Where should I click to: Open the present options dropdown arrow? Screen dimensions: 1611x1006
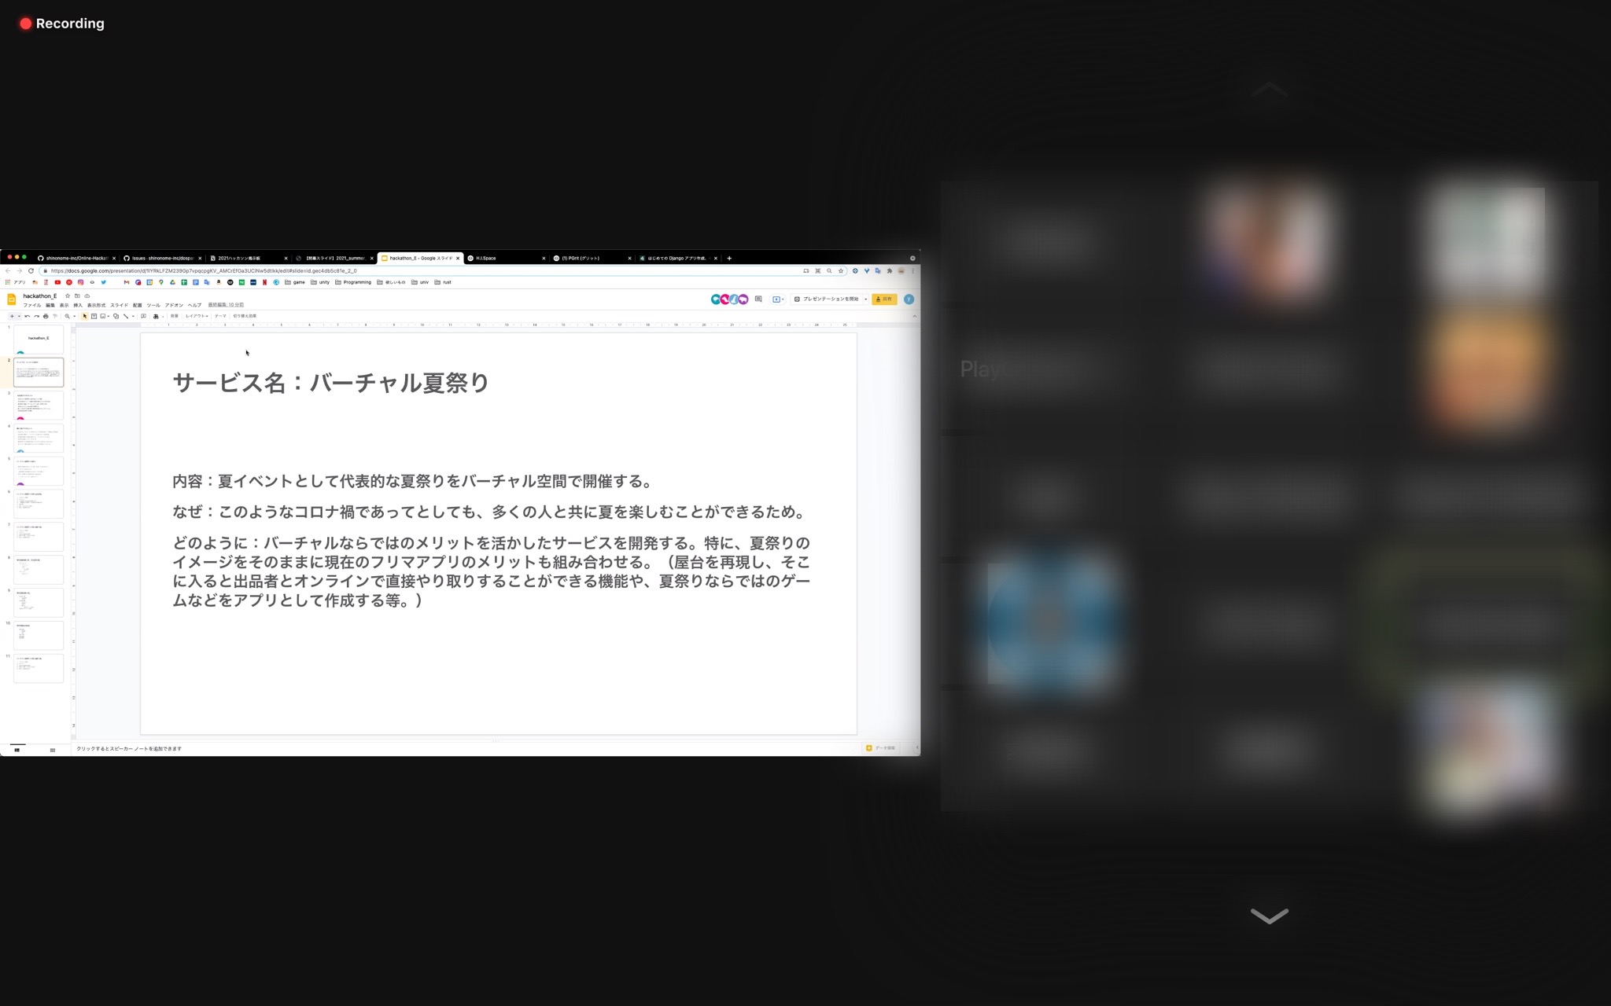coord(866,299)
